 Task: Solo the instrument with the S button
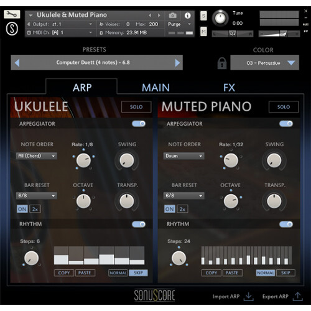tap(203, 16)
